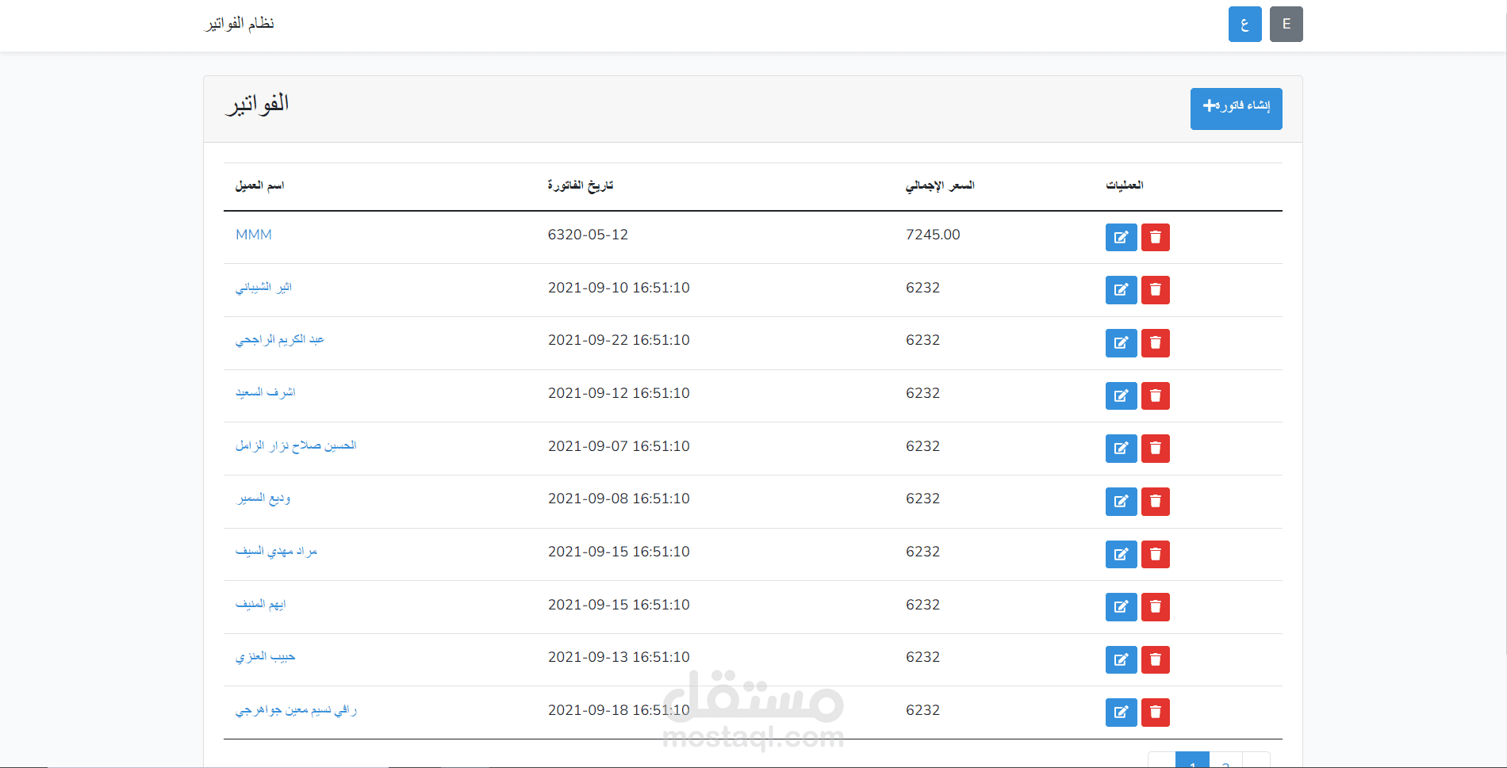Screen dimensions: 1507x768
Task: Open the edit icon for اثير الشيباني's invoice
Action: point(1121,290)
